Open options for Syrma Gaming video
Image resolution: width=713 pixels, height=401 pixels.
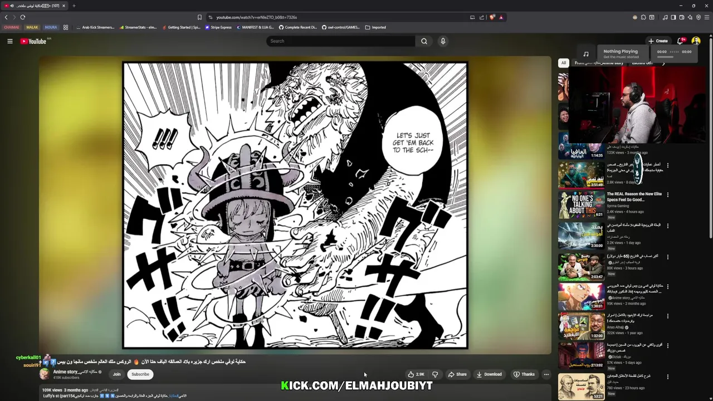pyautogui.click(x=667, y=194)
